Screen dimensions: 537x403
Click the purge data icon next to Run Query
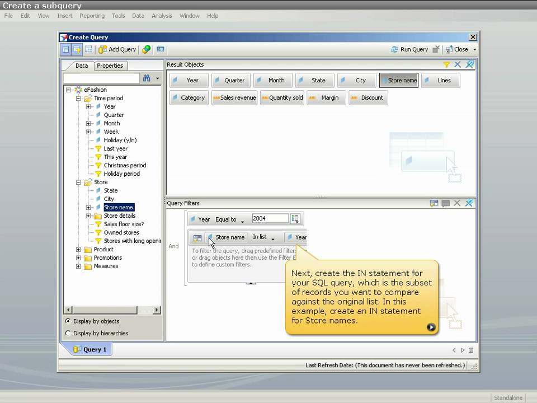click(x=436, y=49)
